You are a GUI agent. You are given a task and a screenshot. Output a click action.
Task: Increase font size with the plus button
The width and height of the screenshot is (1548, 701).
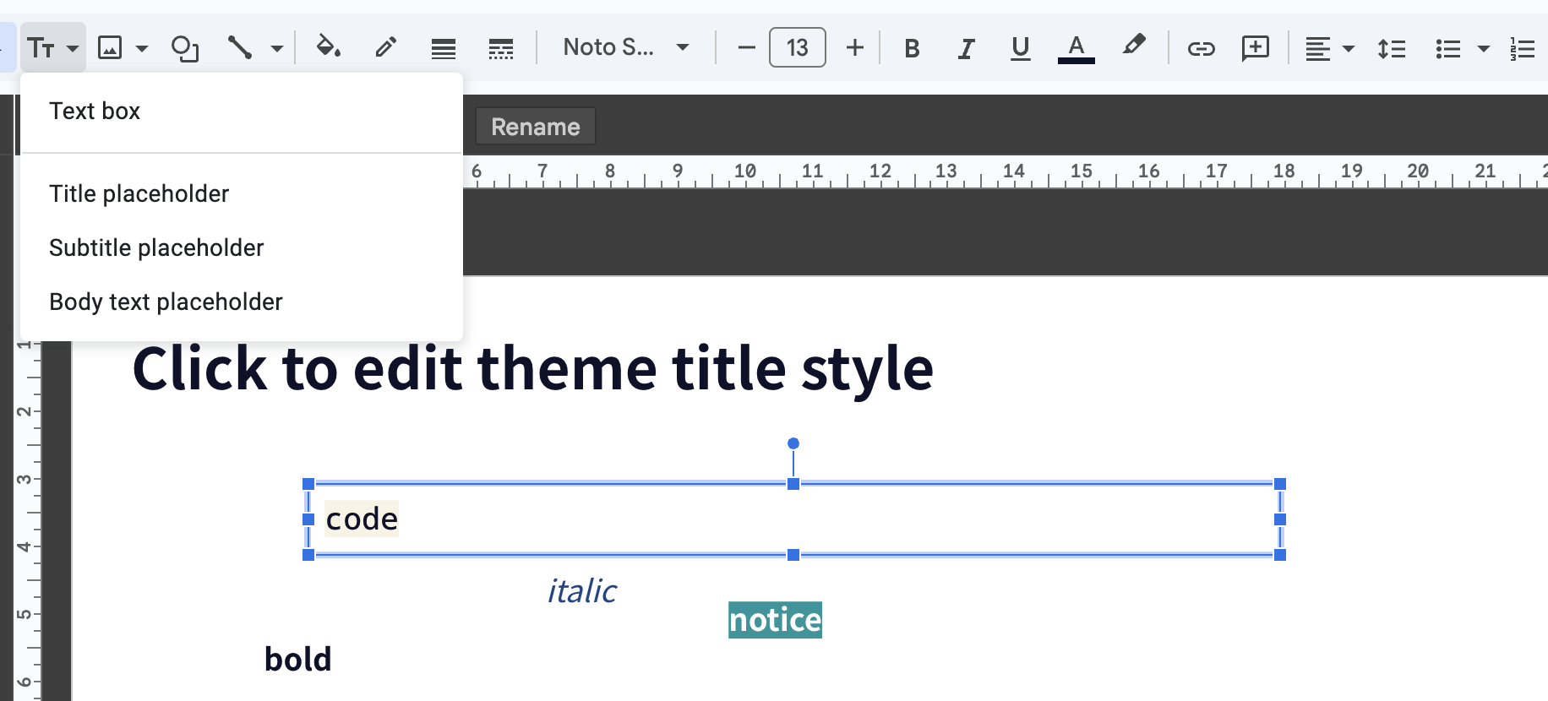pos(855,47)
